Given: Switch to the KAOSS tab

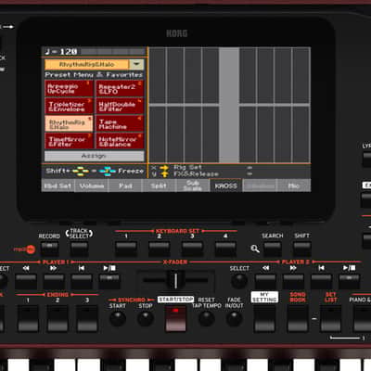Looking at the screenshot, I should click(x=226, y=185).
